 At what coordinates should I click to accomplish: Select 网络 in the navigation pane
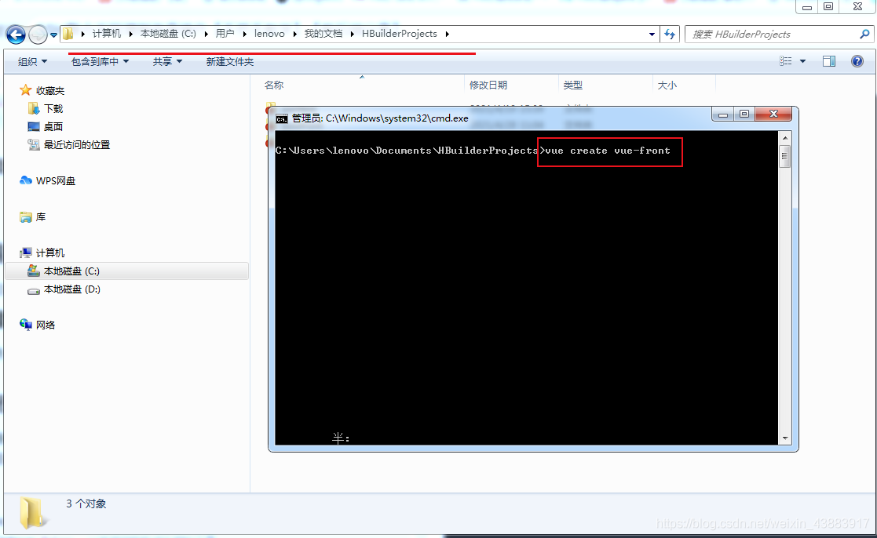[x=46, y=325]
